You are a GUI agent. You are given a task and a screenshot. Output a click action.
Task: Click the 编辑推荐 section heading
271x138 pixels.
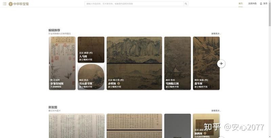click(54, 30)
